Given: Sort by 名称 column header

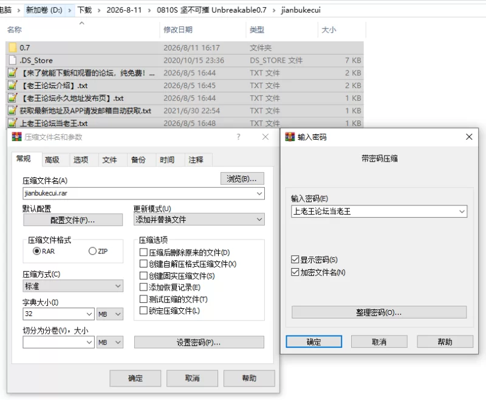Looking at the screenshot, I should 15,30.
